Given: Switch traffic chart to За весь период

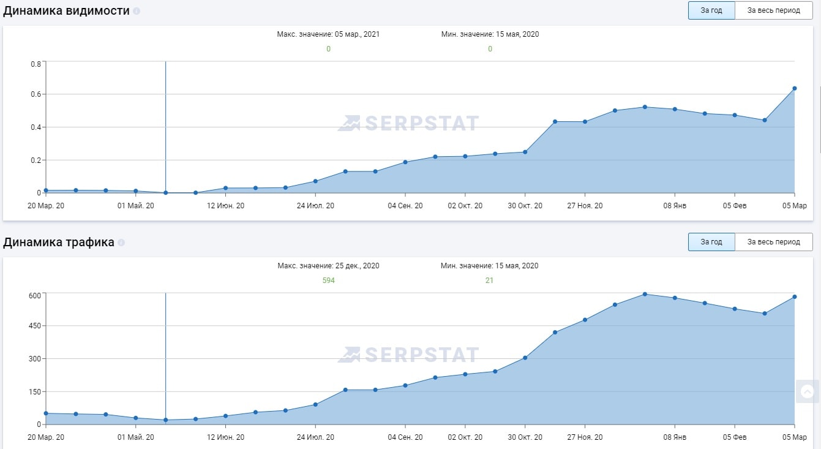Looking at the screenshot, I should [773, 242].
